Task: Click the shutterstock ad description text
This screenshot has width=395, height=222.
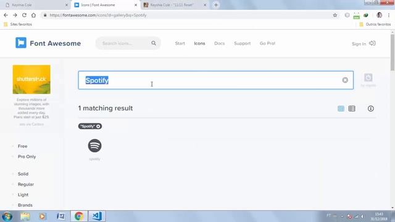Action: [31, 109]
